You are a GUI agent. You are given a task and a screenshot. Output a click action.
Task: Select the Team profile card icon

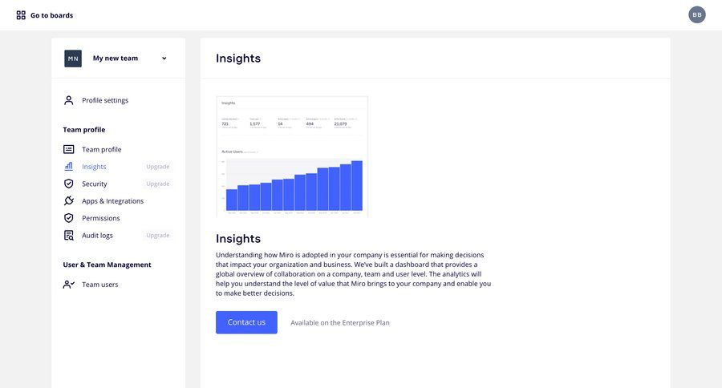click(x=69, y=149)
